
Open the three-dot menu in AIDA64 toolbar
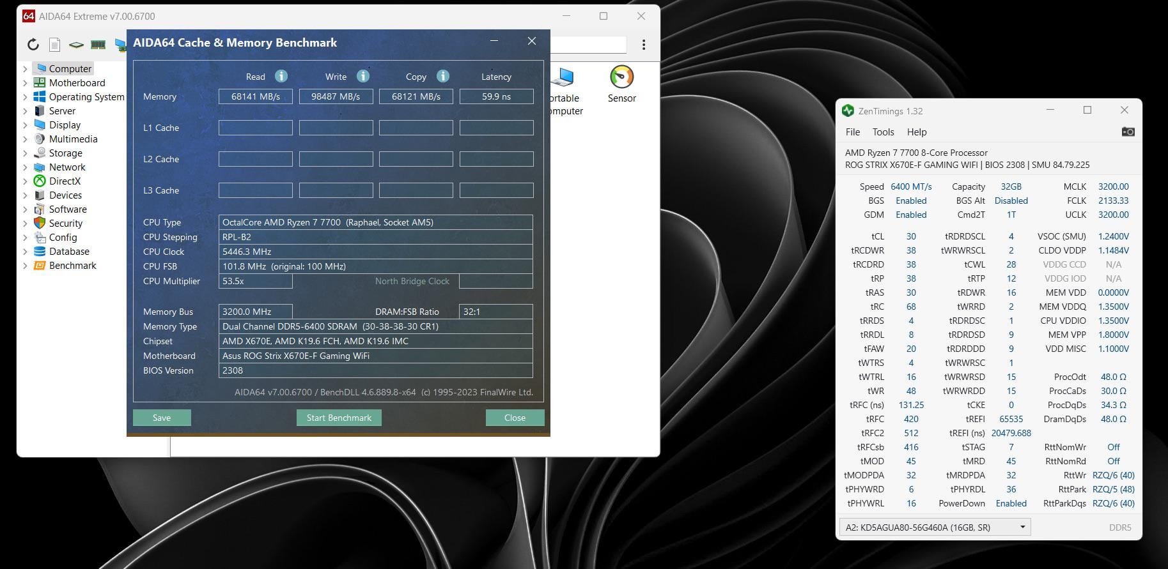644,45
